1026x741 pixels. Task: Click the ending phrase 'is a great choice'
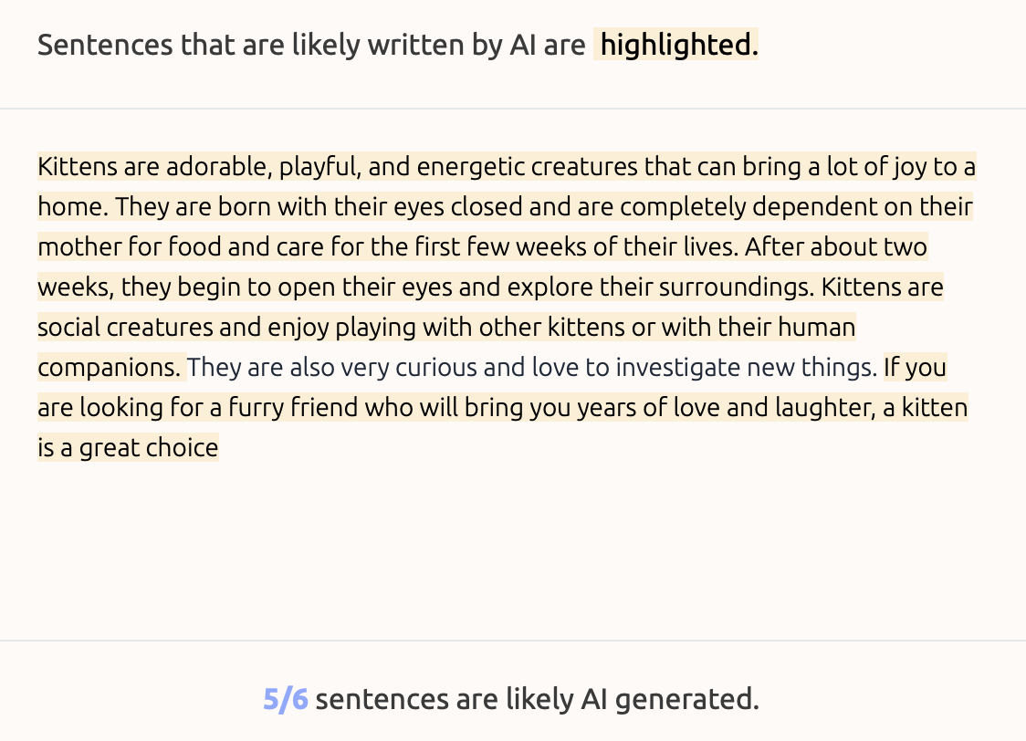[128, 448]
